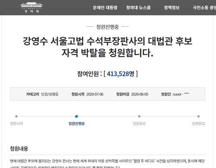216x168 pixels.
Task: Open the 청와대 뉴스룸 menu
Action: pyautogui.click(x=138, y=7)
